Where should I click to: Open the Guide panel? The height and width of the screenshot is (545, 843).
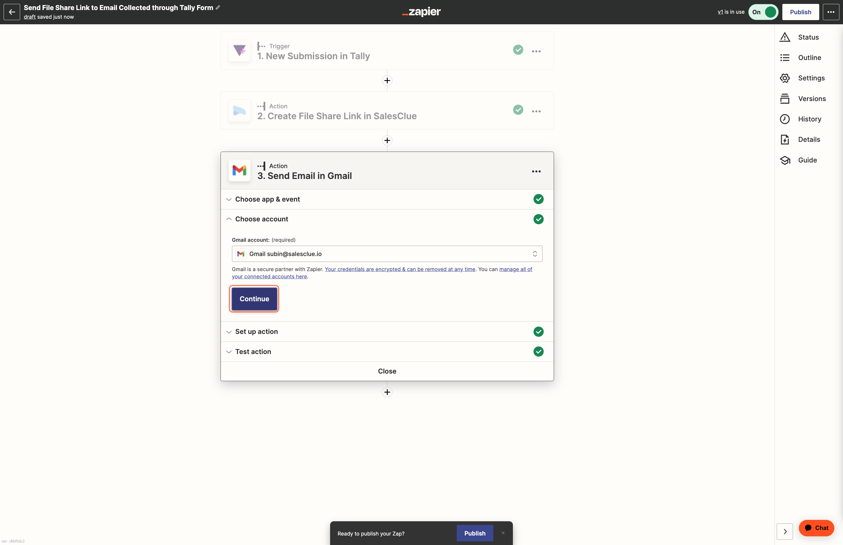(x=798, y=160)
